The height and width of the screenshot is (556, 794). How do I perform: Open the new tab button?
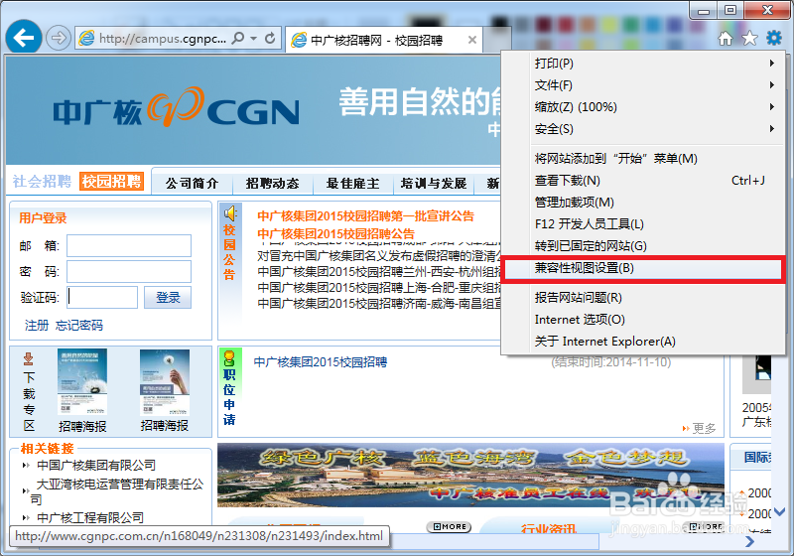497,40
